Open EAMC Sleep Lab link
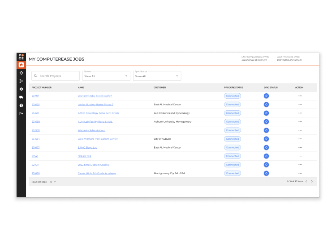This screenshot has width=336, height=250. click(x=87, y=147)
